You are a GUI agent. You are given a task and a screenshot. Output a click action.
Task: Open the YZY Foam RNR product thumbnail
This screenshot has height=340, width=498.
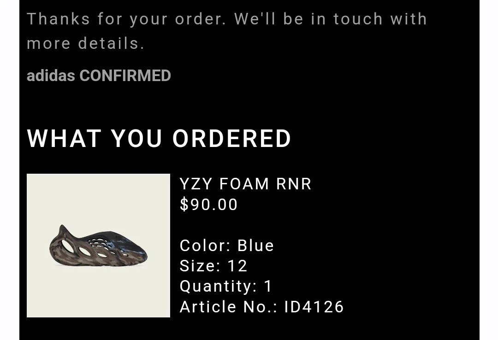99,246
